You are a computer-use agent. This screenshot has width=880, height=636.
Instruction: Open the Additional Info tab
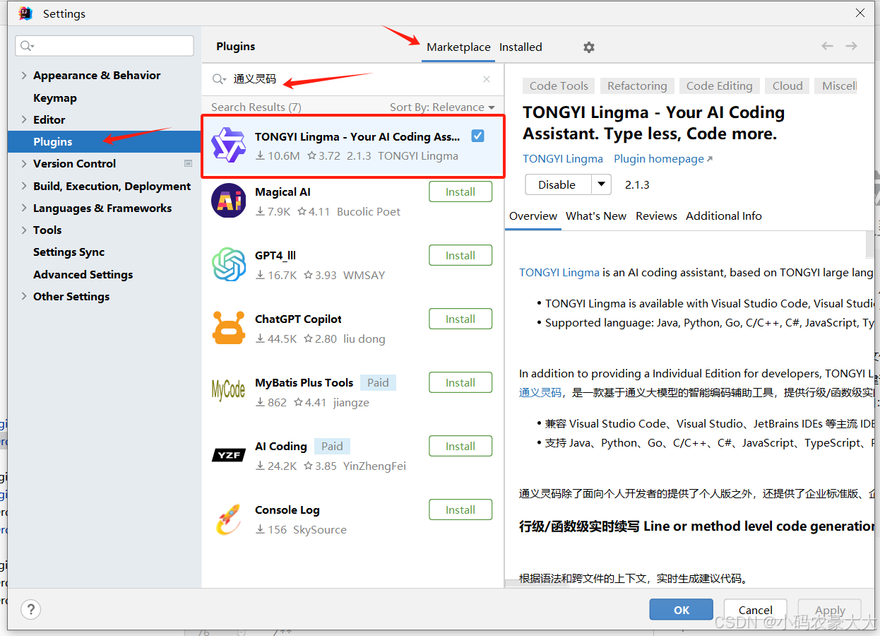[724, 216]
